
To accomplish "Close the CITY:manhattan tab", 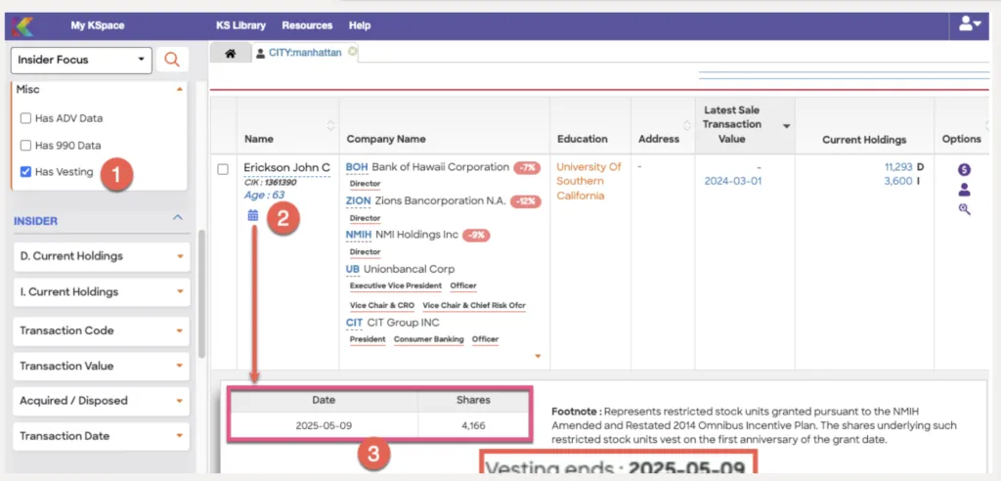I will pyautogui.click(x=352, y=53).
